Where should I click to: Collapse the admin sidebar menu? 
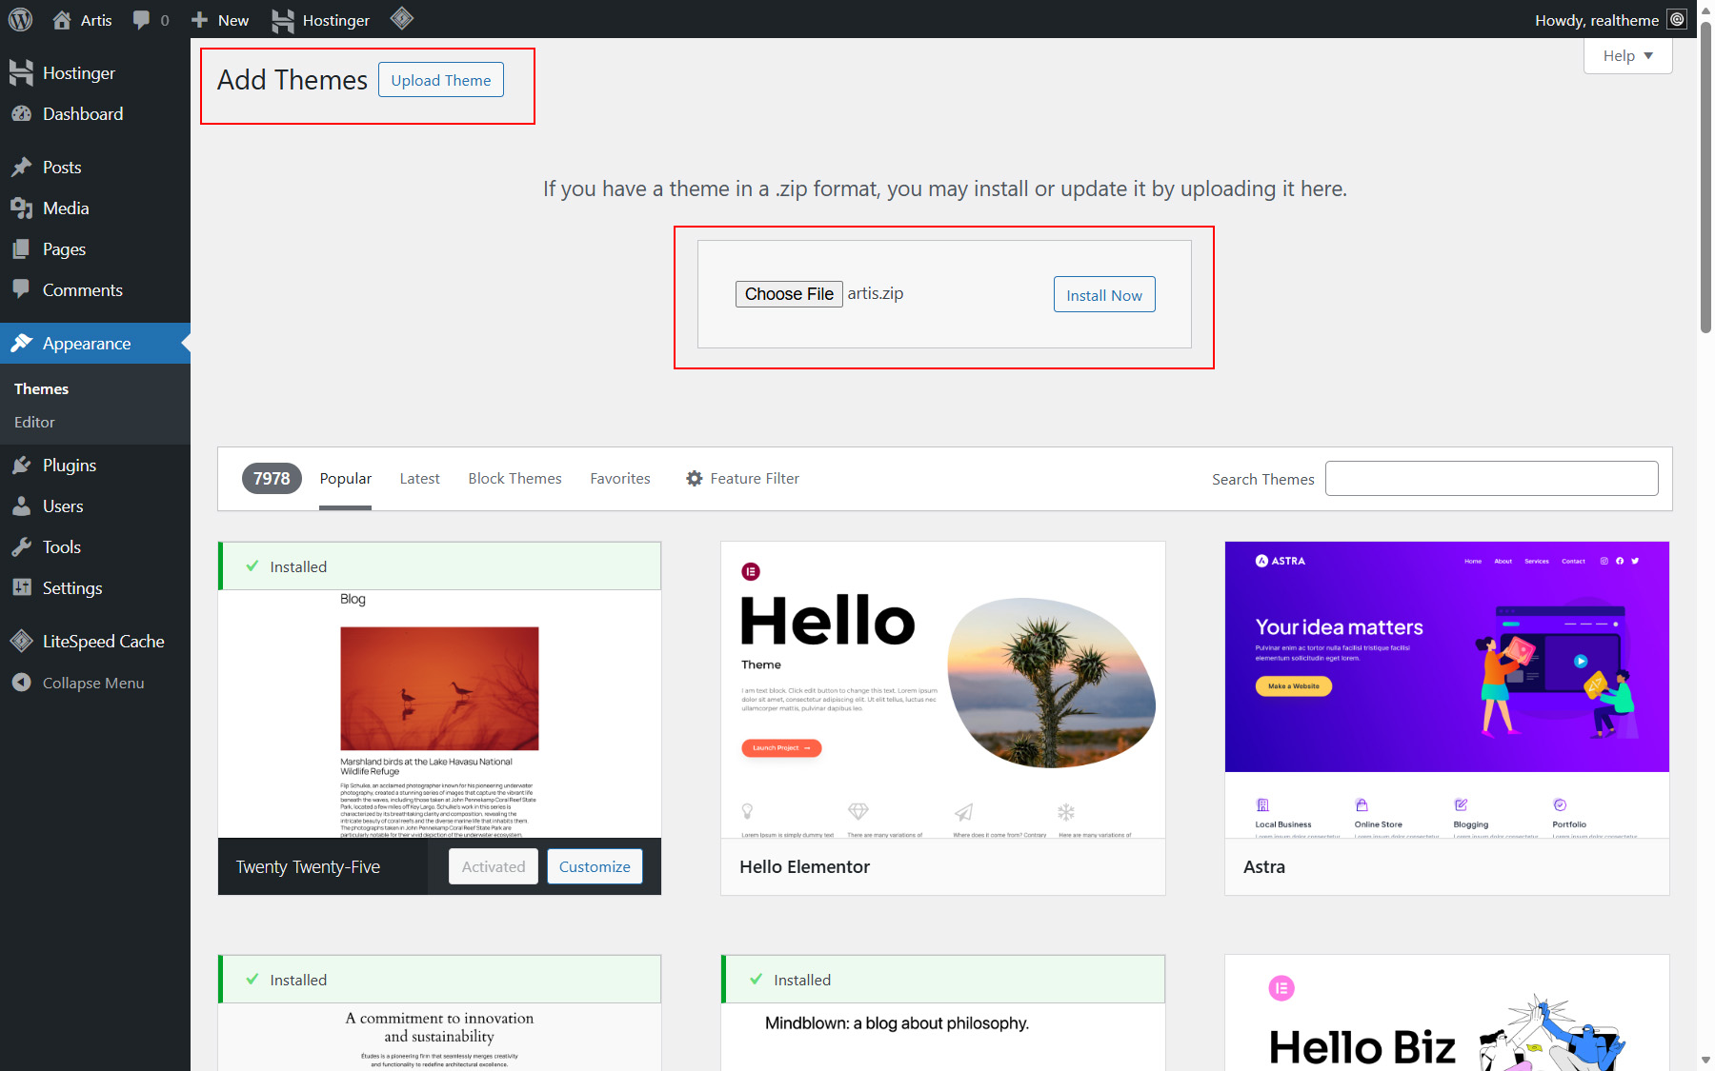click(x=92, y=684)
